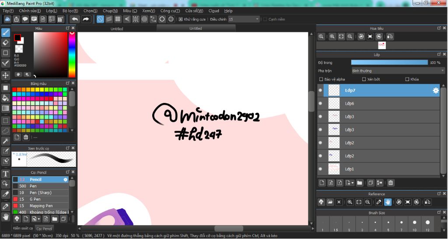The width and height of the screenshot is (448, 240).
Task: Pick the black foreground color swatch
Action: [17, 38]
